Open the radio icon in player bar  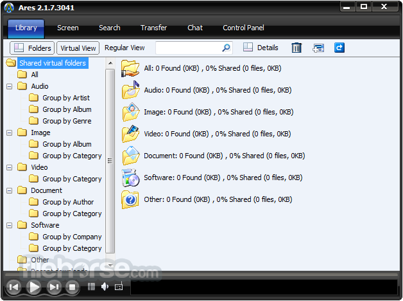[x=118, y=287]
